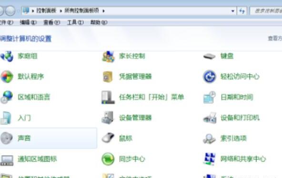Open the 轻松访问中心 link
This screenshot has width=282, height=178.
[x=240, y=77]
